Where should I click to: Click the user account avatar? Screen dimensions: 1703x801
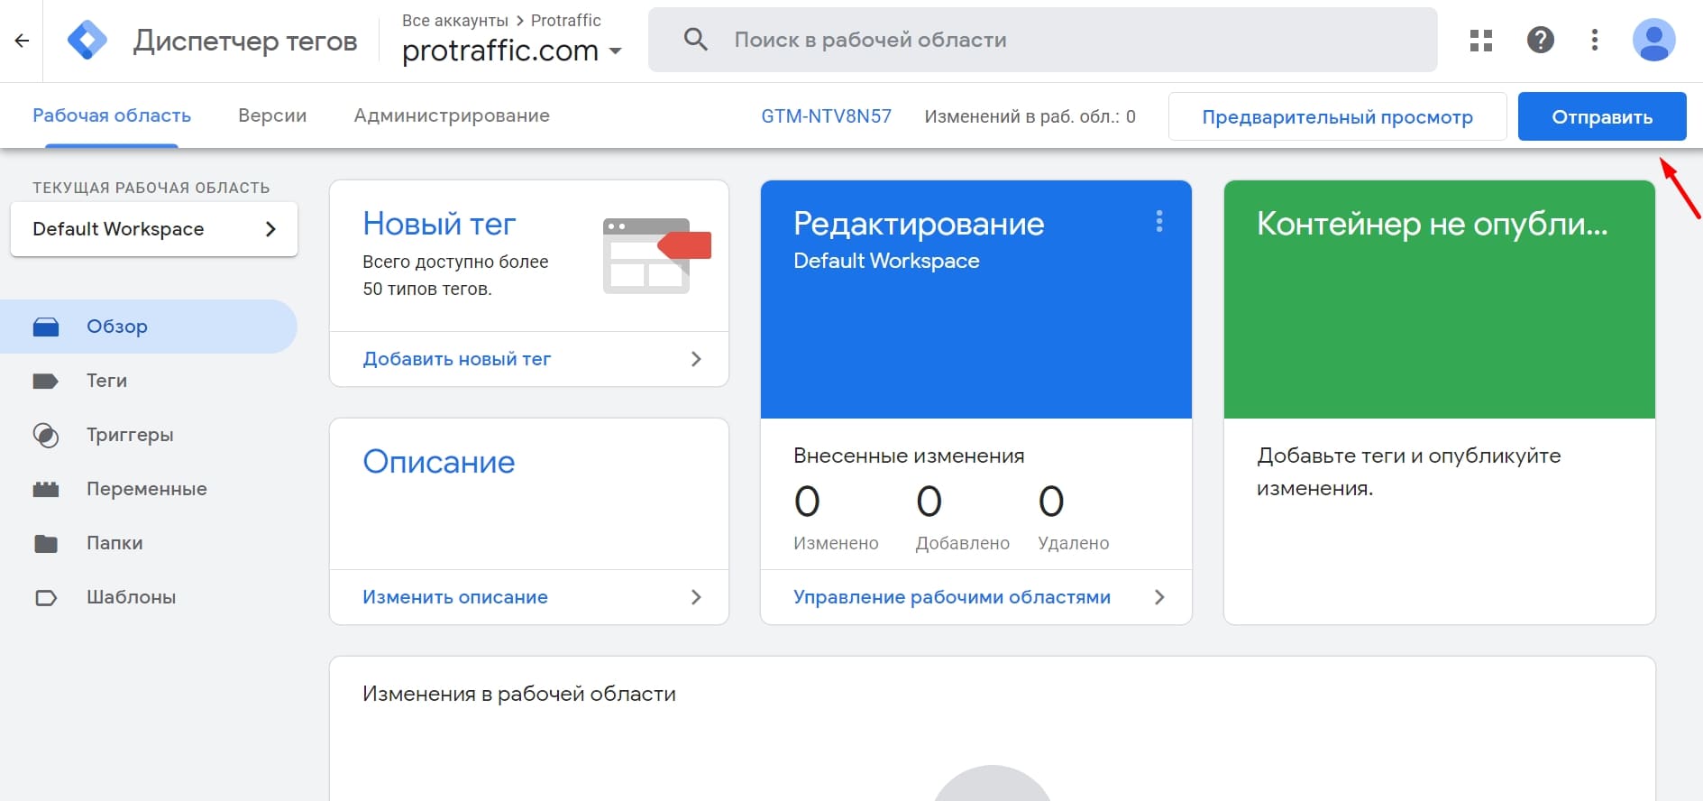(1653, 40)
